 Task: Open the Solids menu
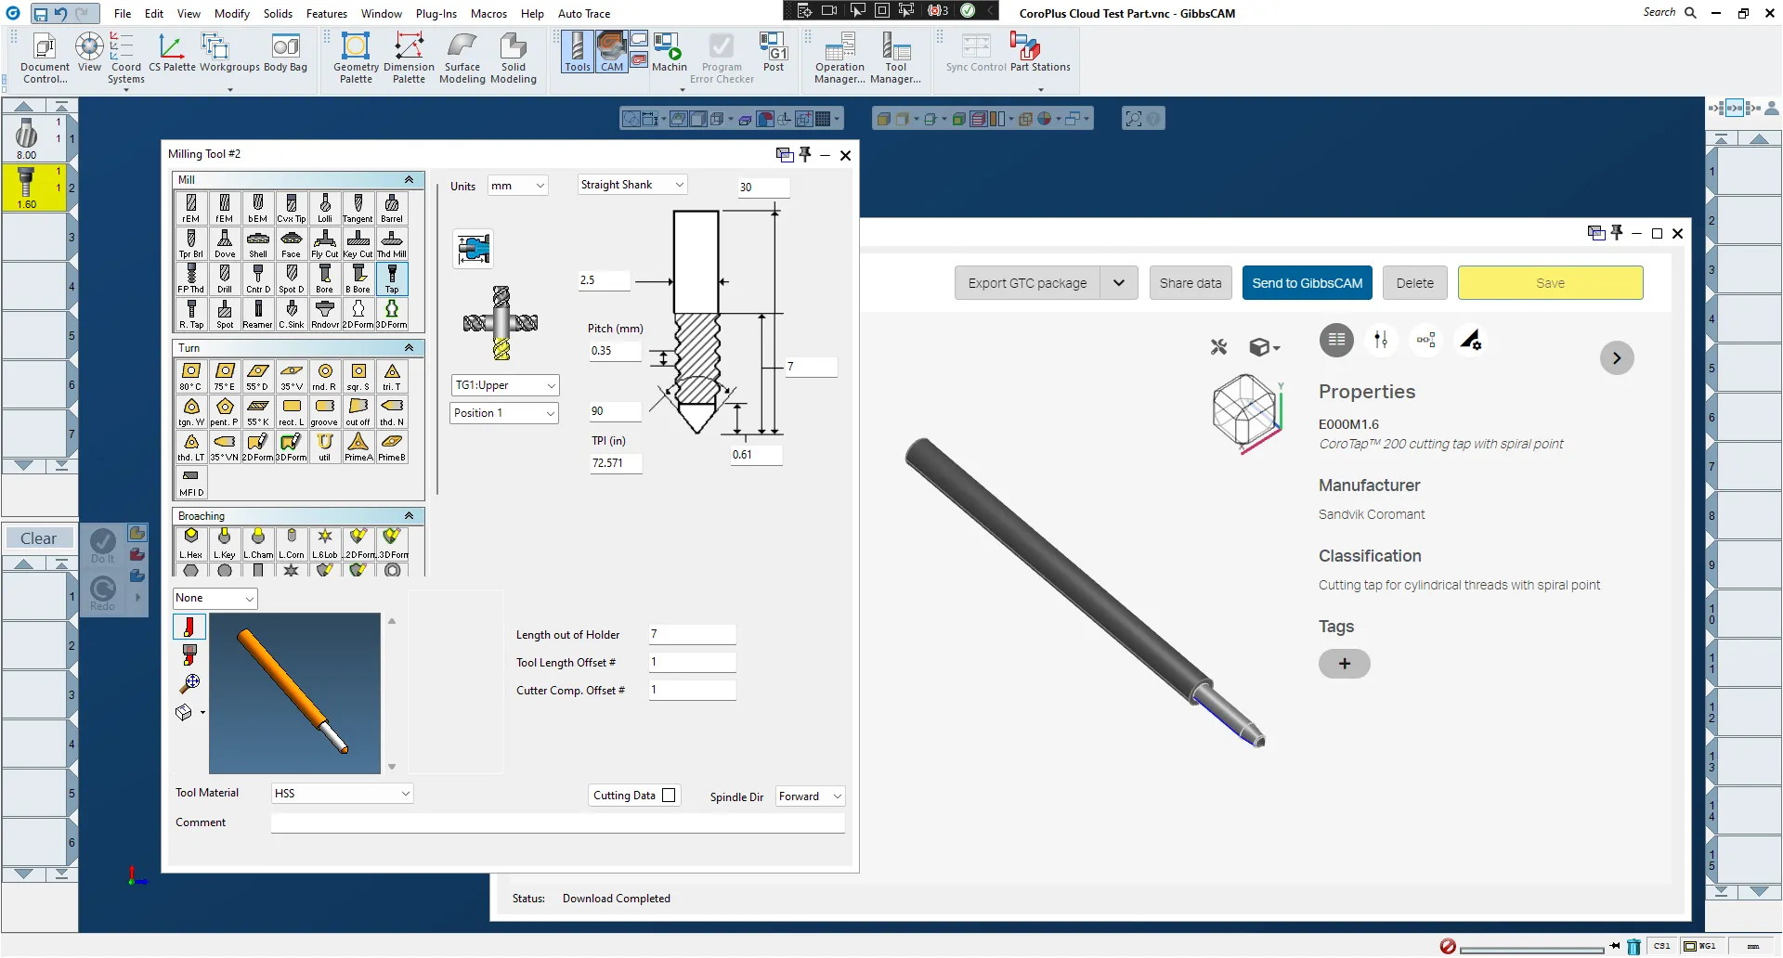click(x=278, y=13)
